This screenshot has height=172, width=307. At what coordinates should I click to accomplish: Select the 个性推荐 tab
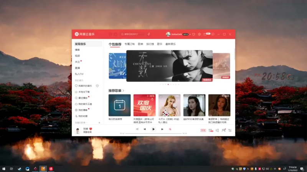(115, 44)
